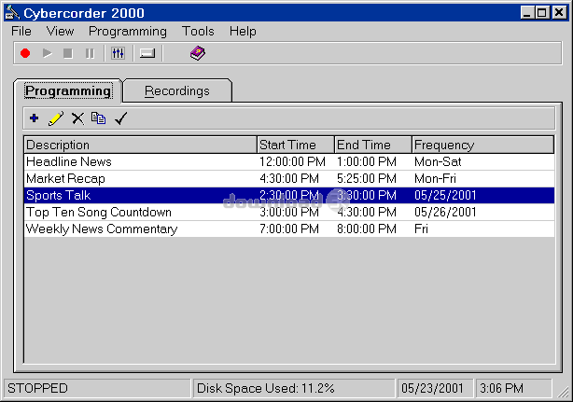
Task: Select the Market Recap program
Action: (x=289, y=178)
